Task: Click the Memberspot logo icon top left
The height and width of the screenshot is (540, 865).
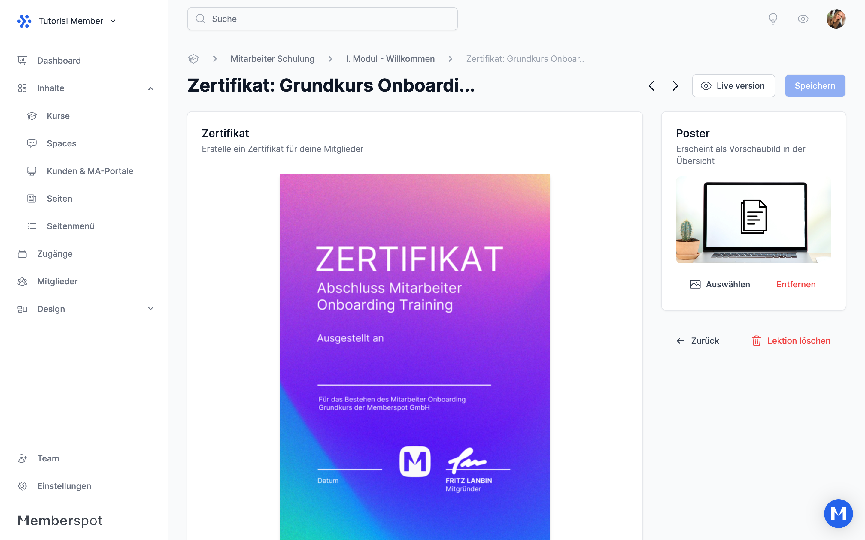Action: tap(24, 21)
